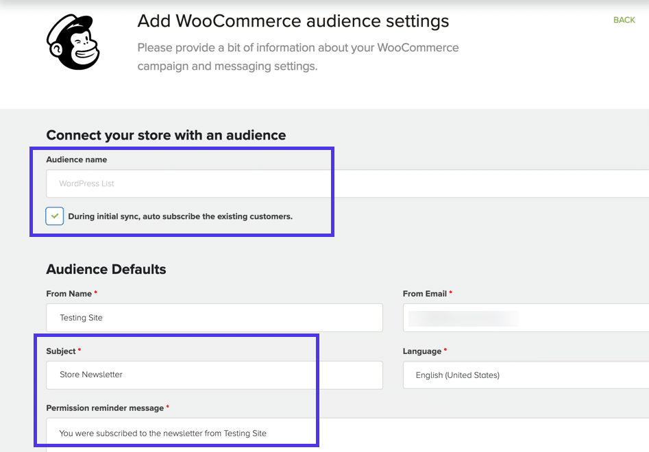The image size is (649, 452).
Task: Click the Mailchimp monkey logo
Action: click(x=73, y=41)
